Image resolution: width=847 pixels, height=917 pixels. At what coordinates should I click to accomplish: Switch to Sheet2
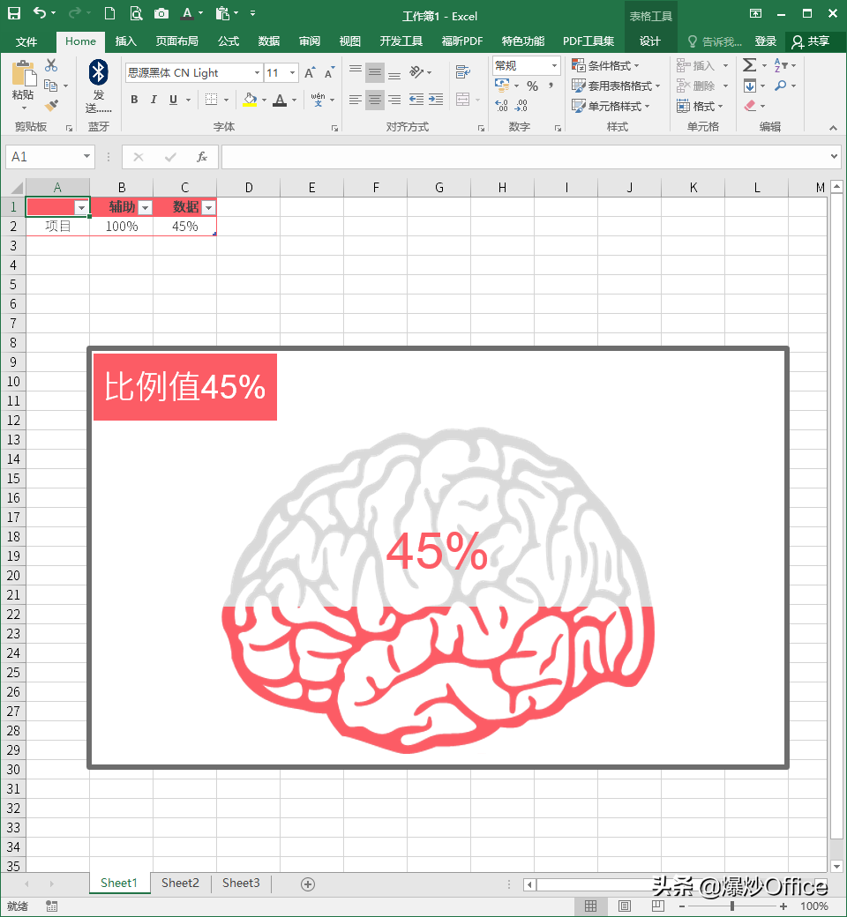[180, 883]
